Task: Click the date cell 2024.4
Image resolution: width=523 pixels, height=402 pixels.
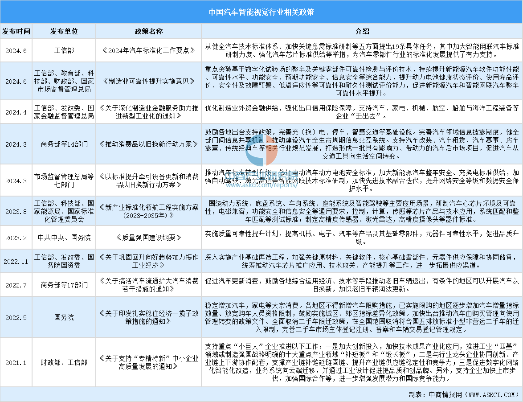Action: coord(16,112)
